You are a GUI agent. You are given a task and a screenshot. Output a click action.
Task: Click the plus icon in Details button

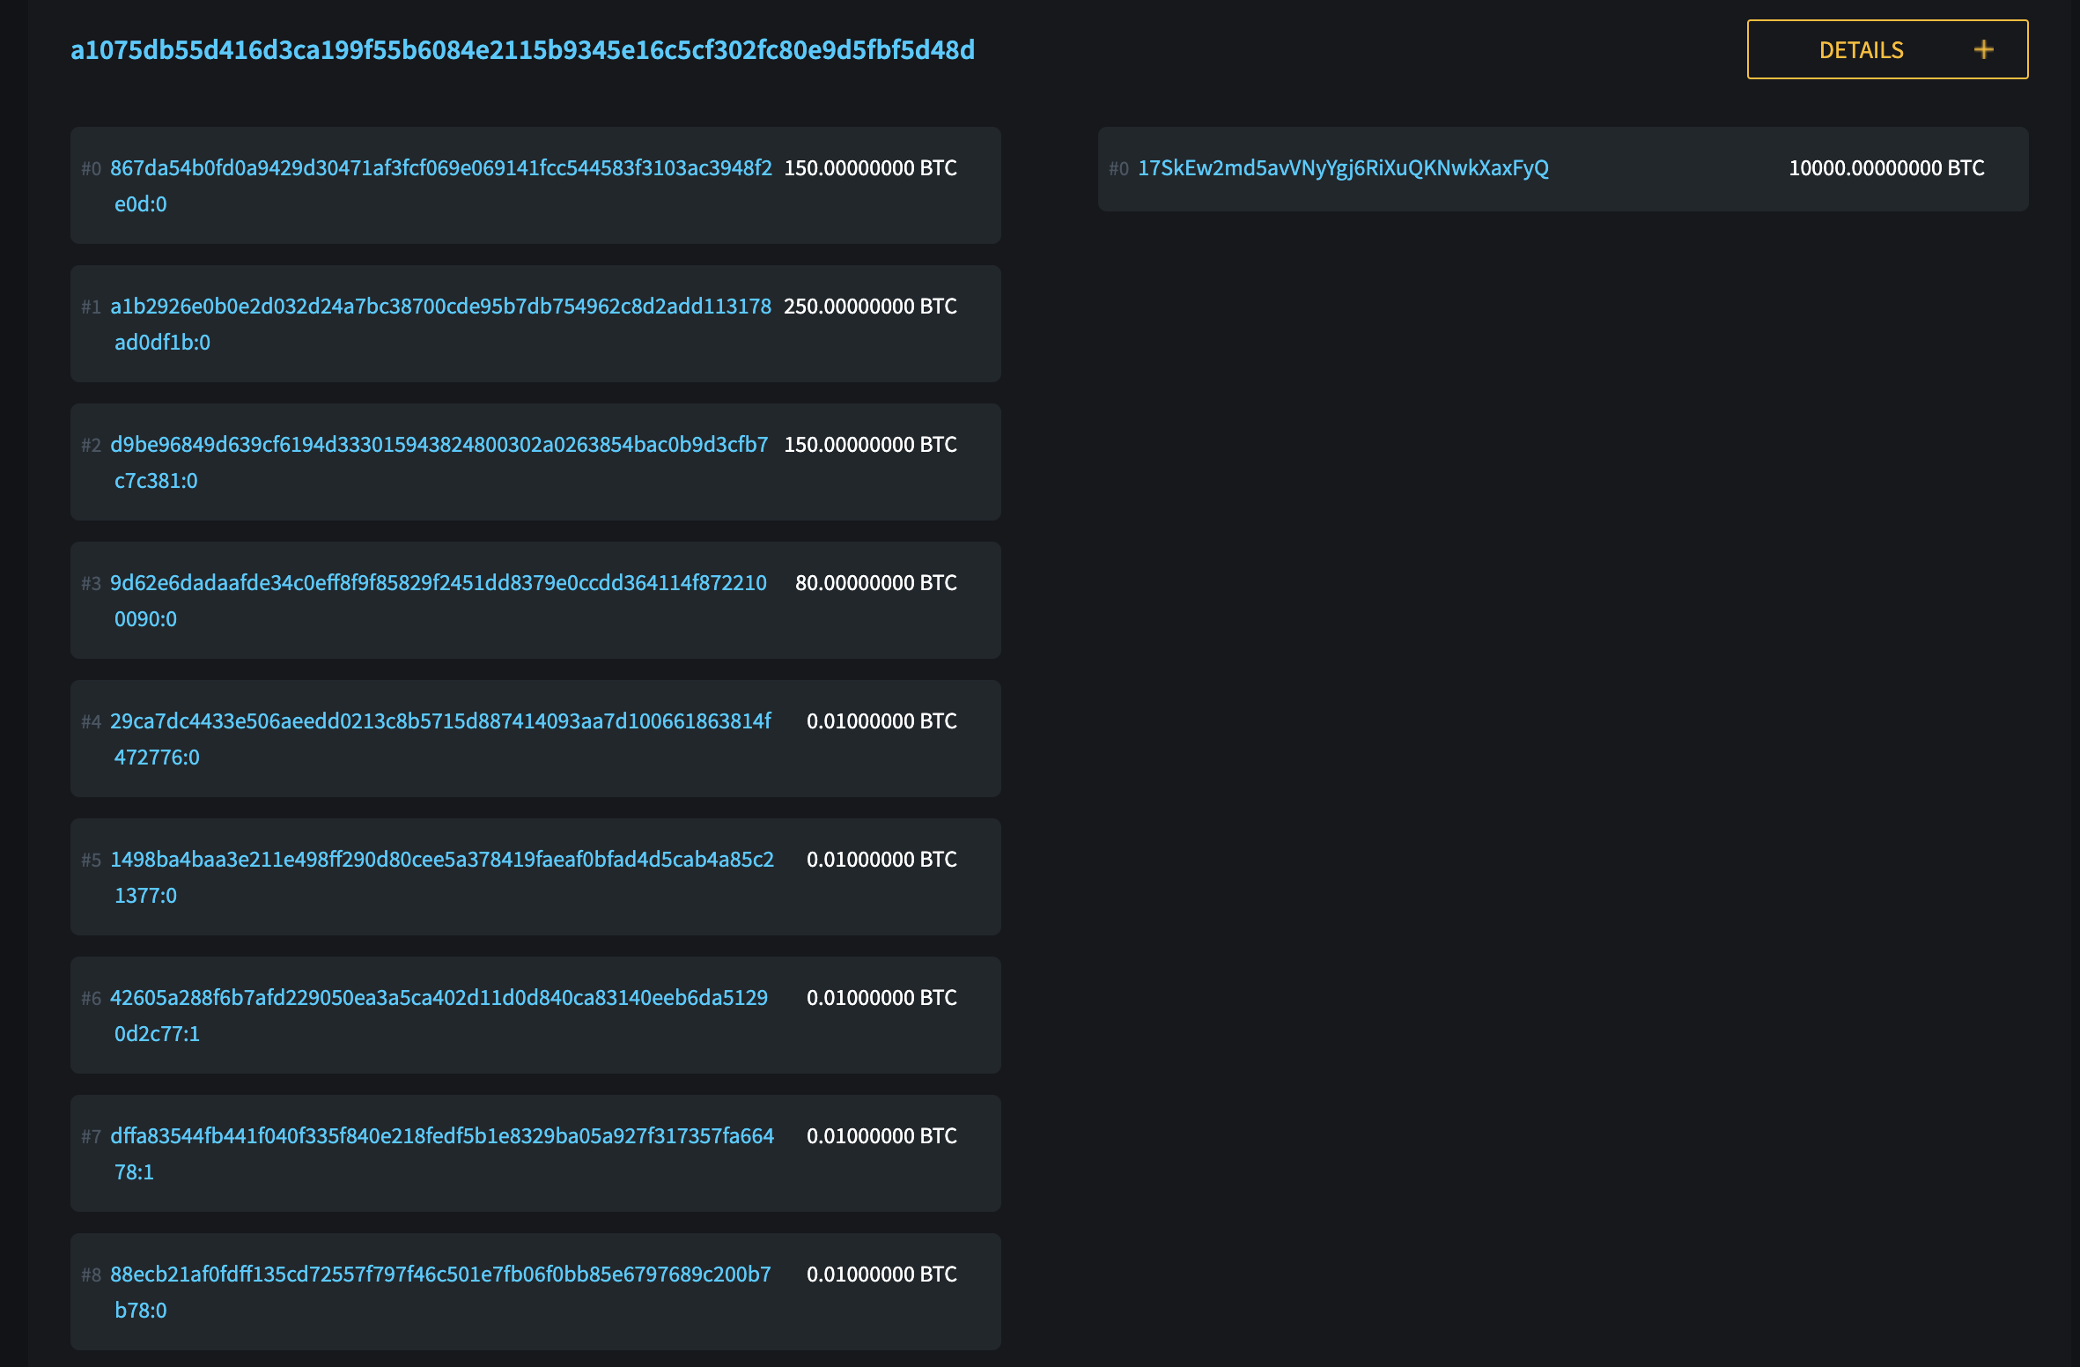pos(1983,50)
